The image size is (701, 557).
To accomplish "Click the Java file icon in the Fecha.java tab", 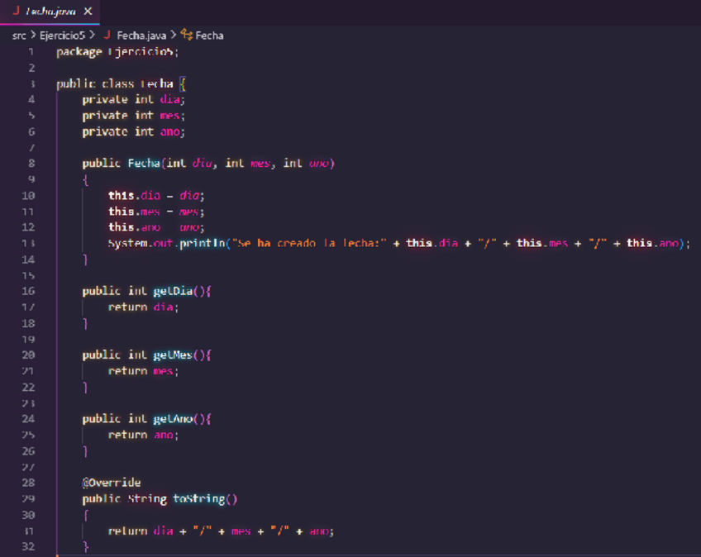I will click(15, 12).
